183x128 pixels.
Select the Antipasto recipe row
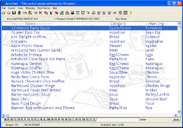point(90,41)
